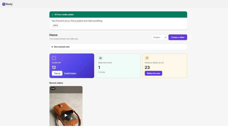Click the Top up button
Screen dimensions: 228x128
[57, 73]
